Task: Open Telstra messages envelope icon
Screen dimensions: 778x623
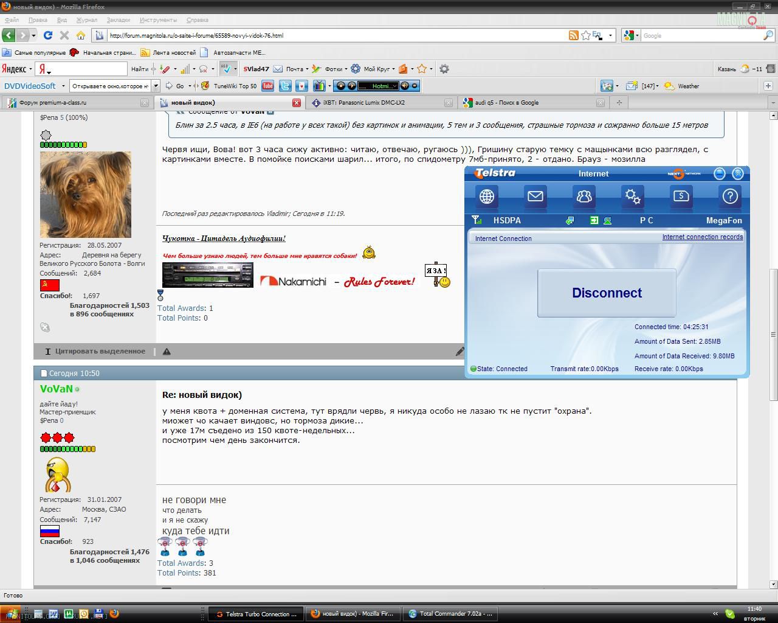Action: tap(535, 197)
